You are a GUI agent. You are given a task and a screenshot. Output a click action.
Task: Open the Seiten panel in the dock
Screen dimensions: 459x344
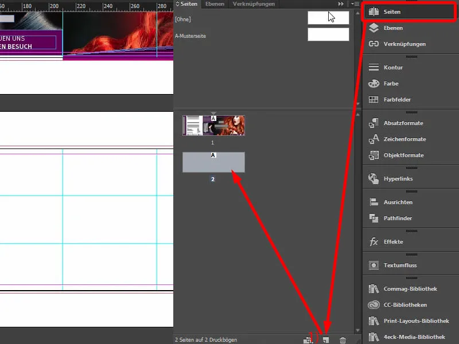click(x=409, y=11)
